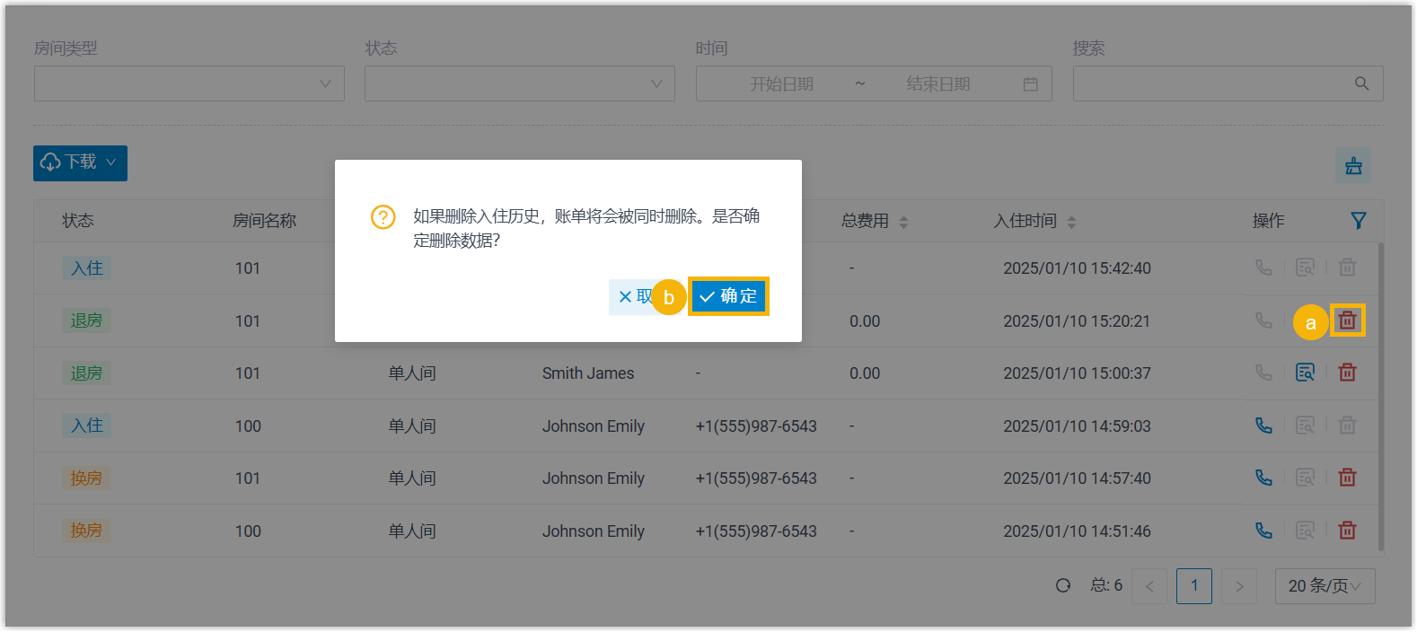Open the 下载 download menu
1417x632 pixels.
(x=80, y=162)
